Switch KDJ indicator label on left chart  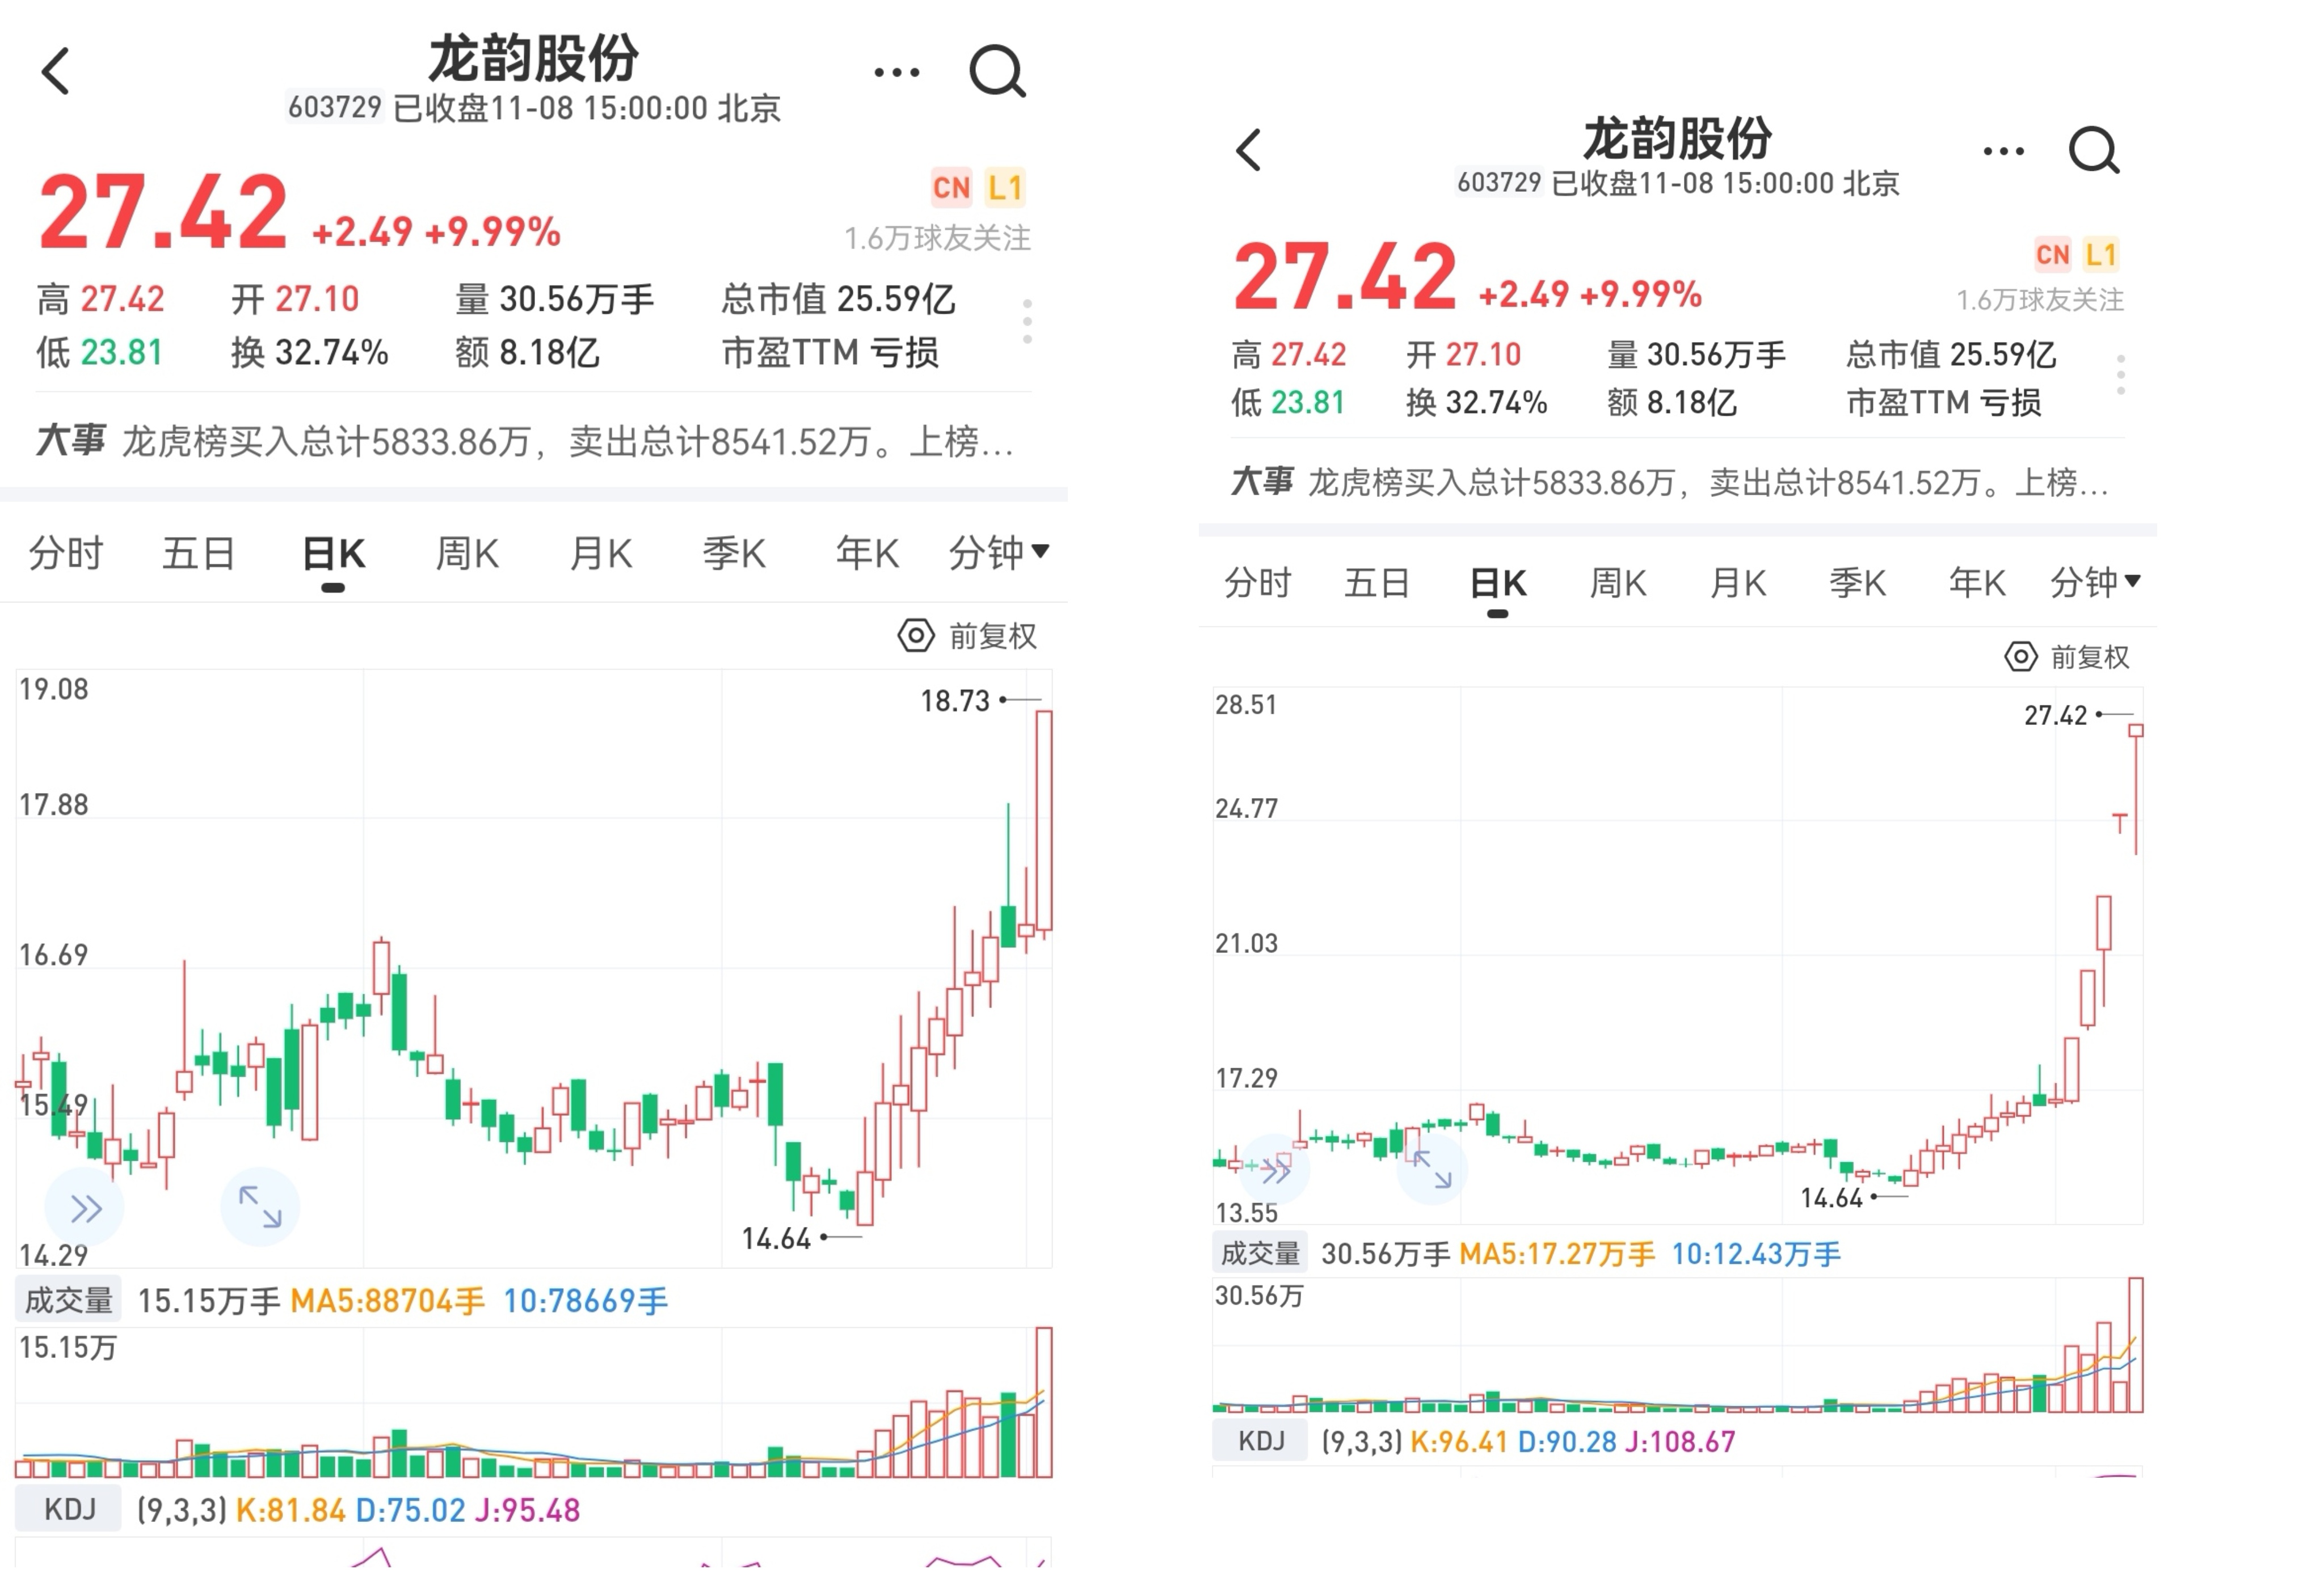(69, 1509)
